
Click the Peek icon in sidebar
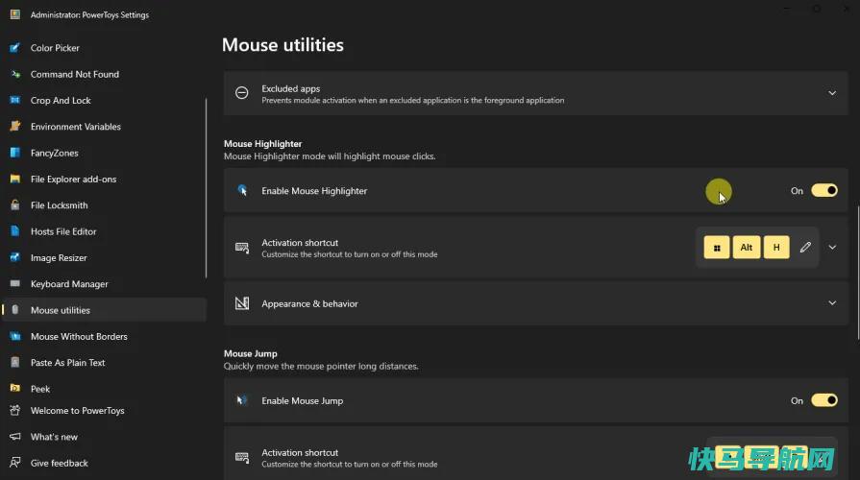(15, 389)
